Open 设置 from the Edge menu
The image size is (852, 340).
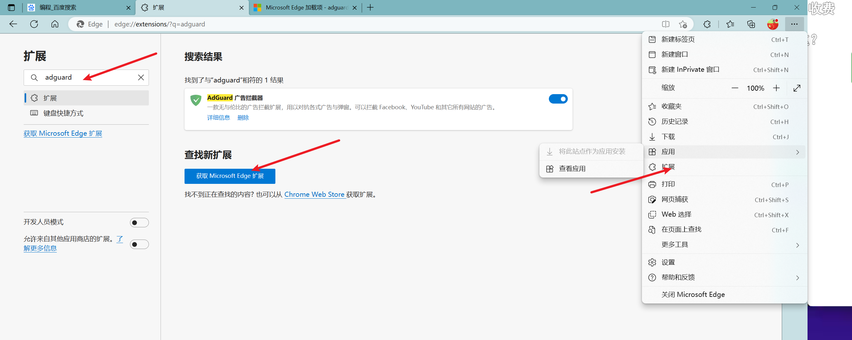(668, 263)
